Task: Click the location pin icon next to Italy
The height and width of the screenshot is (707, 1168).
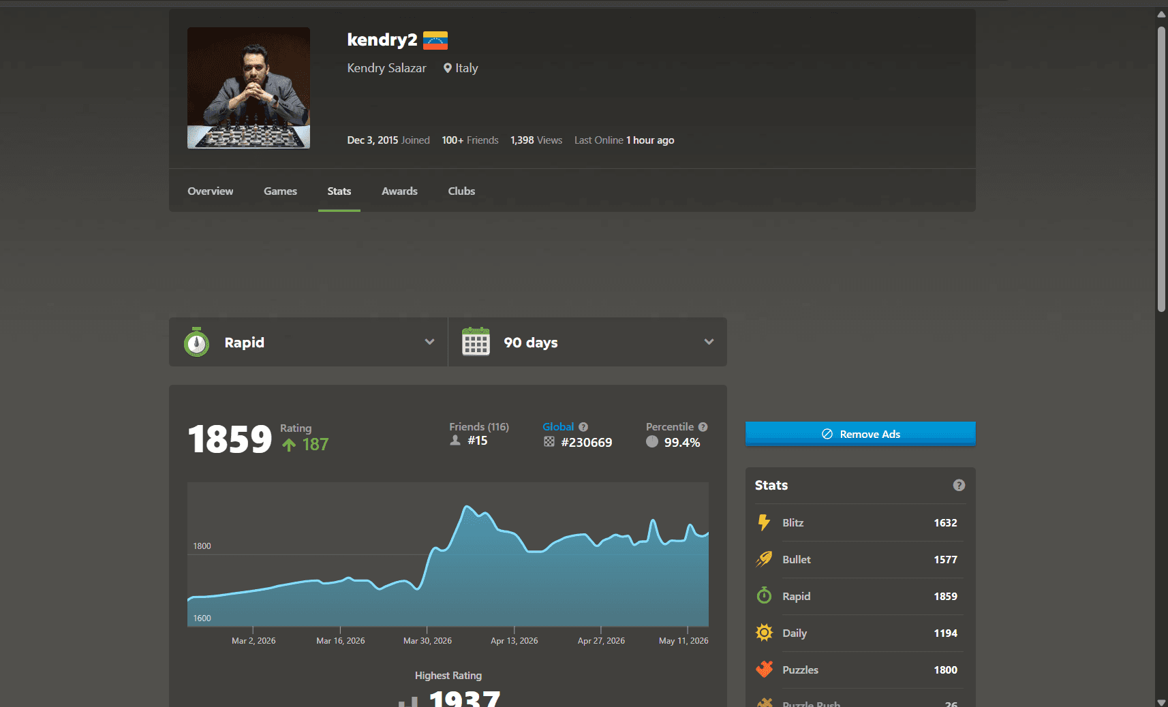Action: pyautogui.click(x=448, y=68)
